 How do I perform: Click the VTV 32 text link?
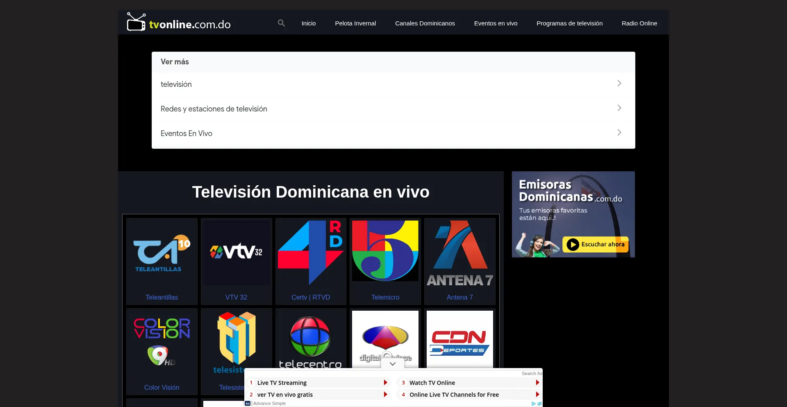coord(237,297)
